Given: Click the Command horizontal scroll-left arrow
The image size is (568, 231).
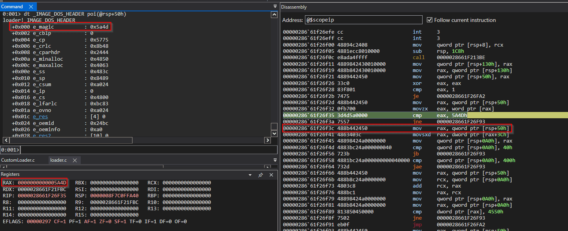Looking at the screenshot, I should click(5, 140).
